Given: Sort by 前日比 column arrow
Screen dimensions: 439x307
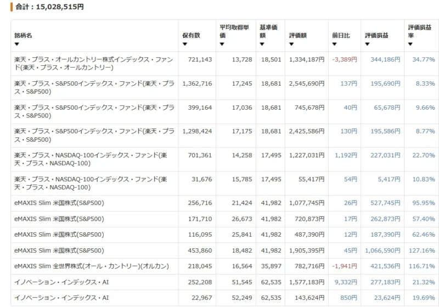Looking at the screenshot, I should coord(335,44).
